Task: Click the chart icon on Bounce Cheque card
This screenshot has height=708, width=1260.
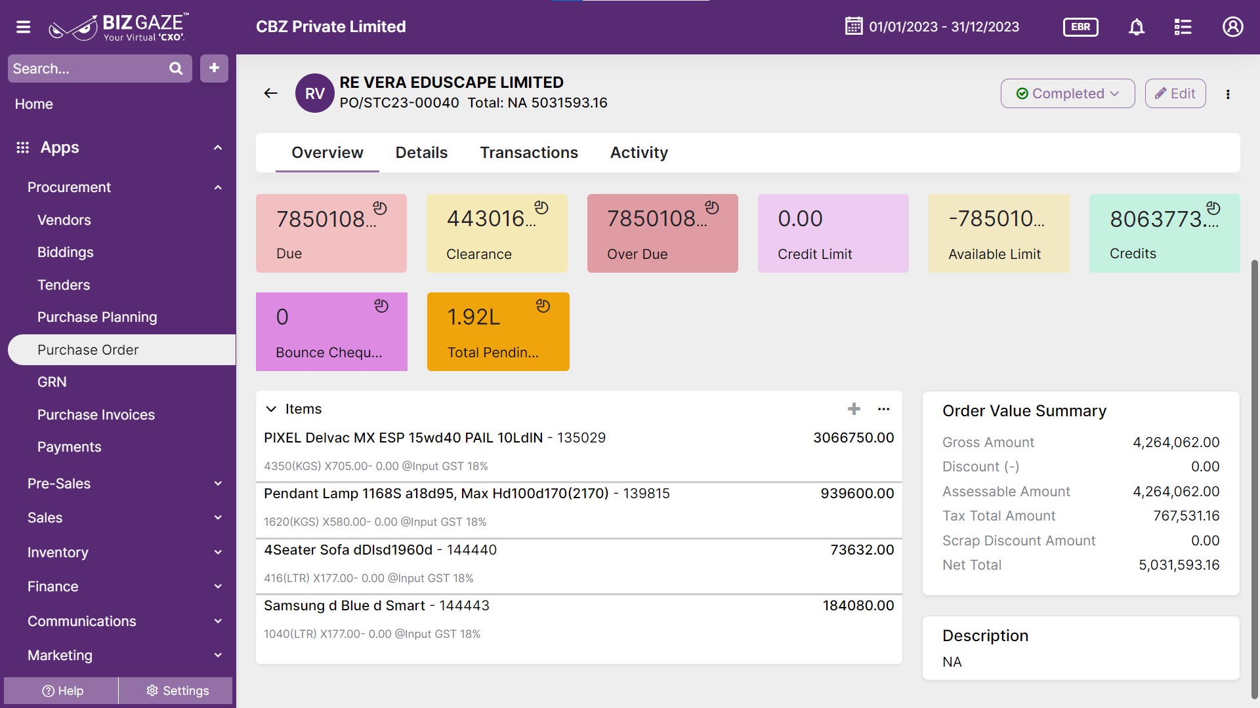Action: pyautogui.click(x=381, y=305)
